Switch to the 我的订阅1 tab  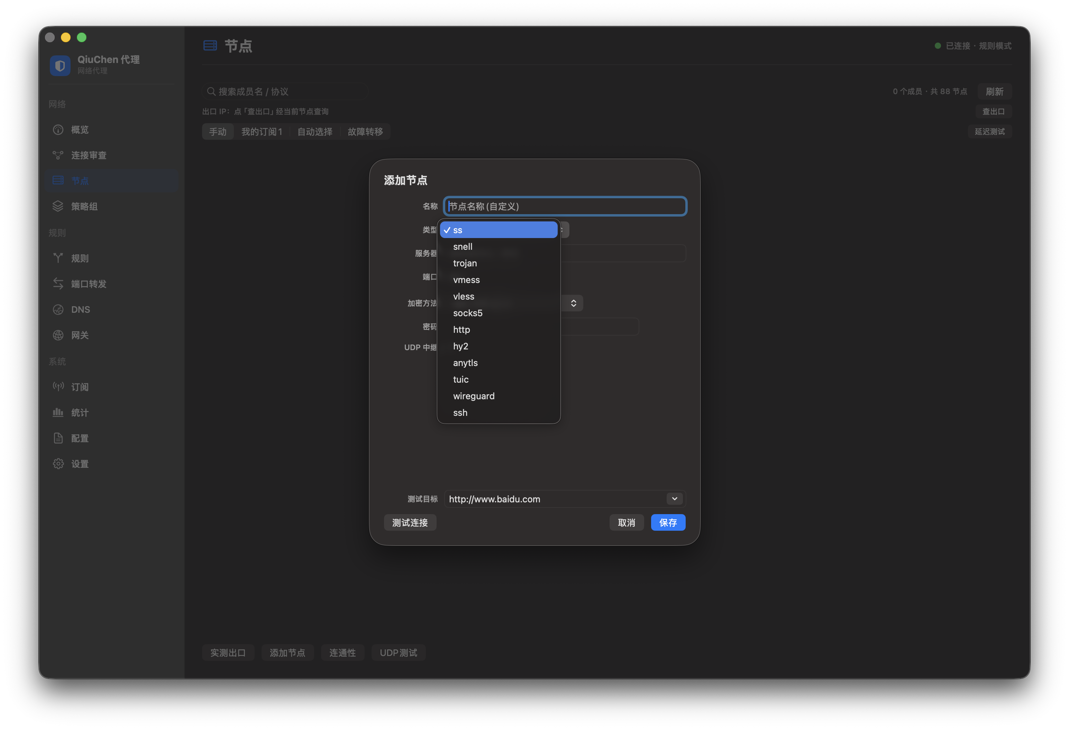[262, 131]
